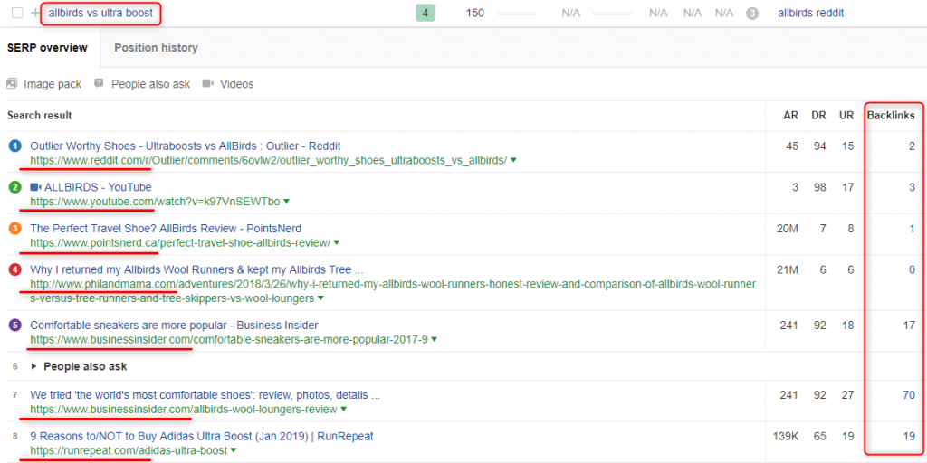Open Why I returned my Allbirds Wool Runners title
The width and height of the screenshot is (927, 463).
click(196, 269)
